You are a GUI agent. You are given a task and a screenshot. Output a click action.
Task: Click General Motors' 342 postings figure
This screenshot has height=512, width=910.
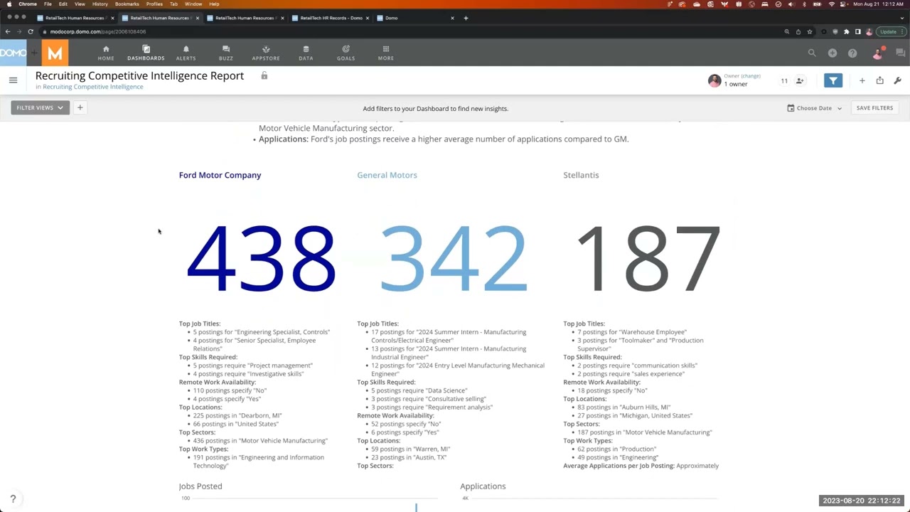[x=454, y=258]
